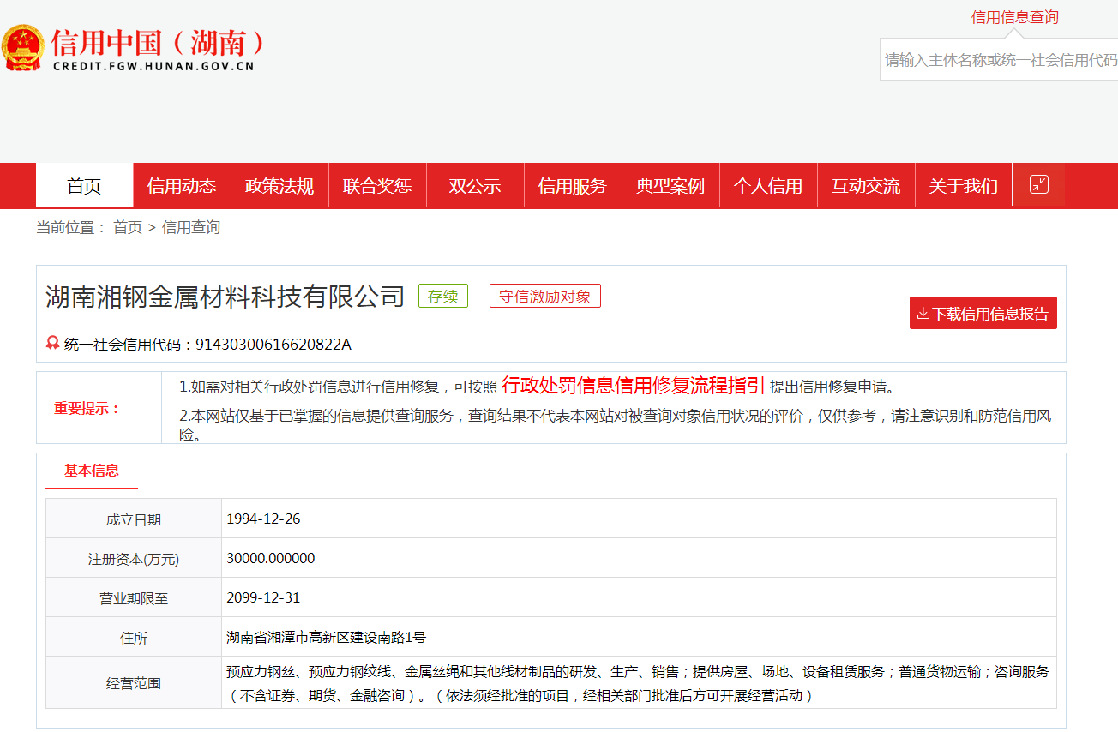1118x732 pixels.
Task: Open the 首页 navigation tab
Action: click(x=84, y=185)
